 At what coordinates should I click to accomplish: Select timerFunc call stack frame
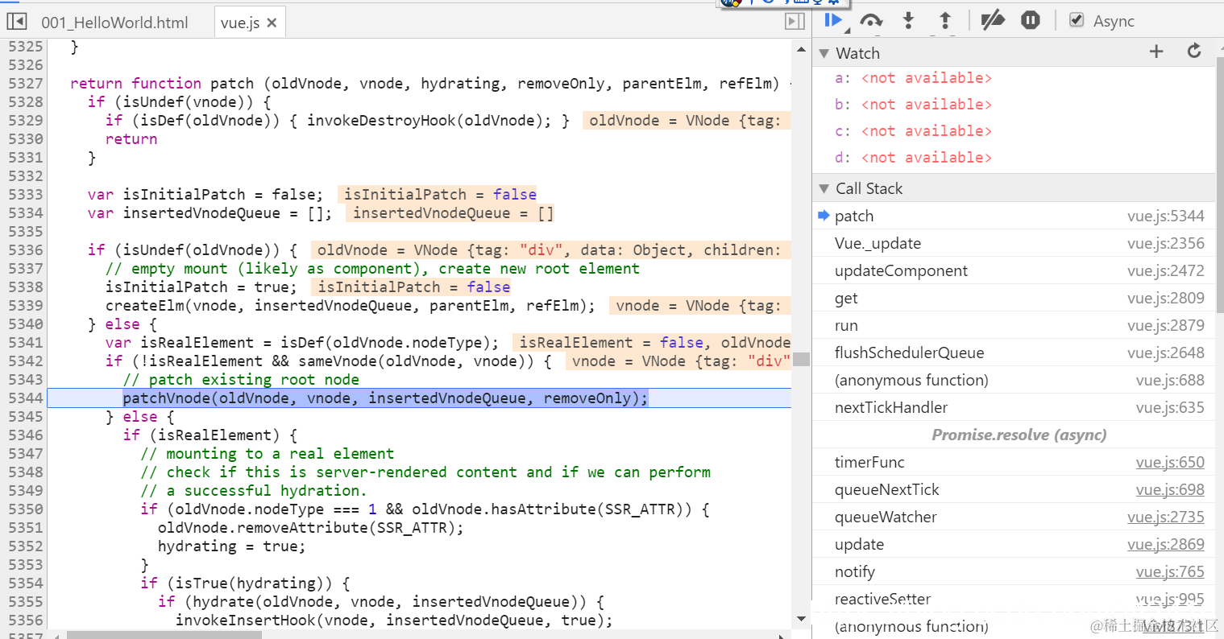pyautogui.click(x=1013, y=462)
